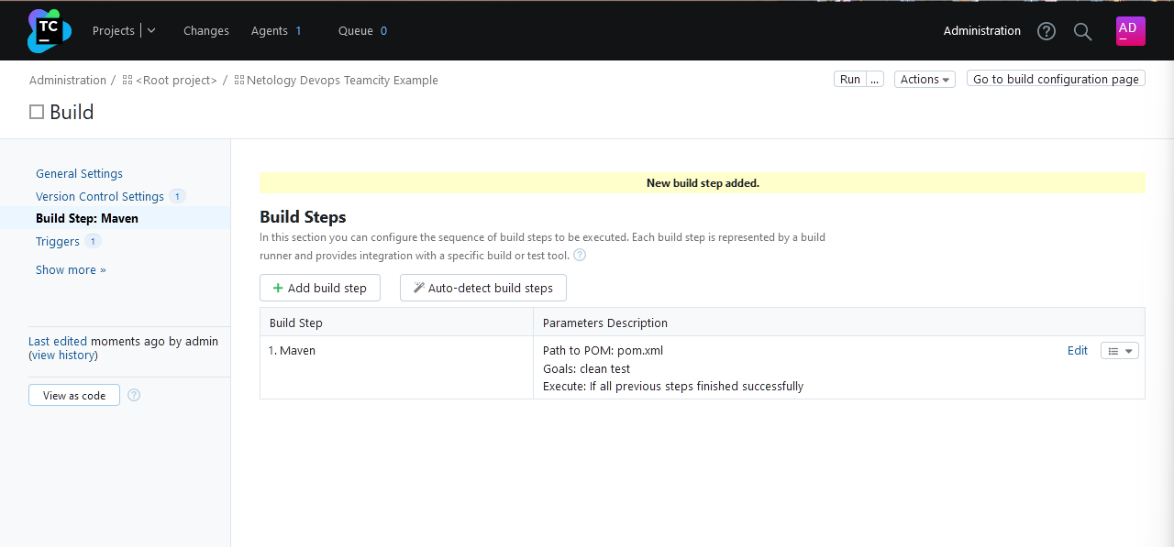Open Maven step options dropdown
Image resolution: width=1174 pixels, height=547 pixels.
pyautogui.click(x=1119, y=351)
